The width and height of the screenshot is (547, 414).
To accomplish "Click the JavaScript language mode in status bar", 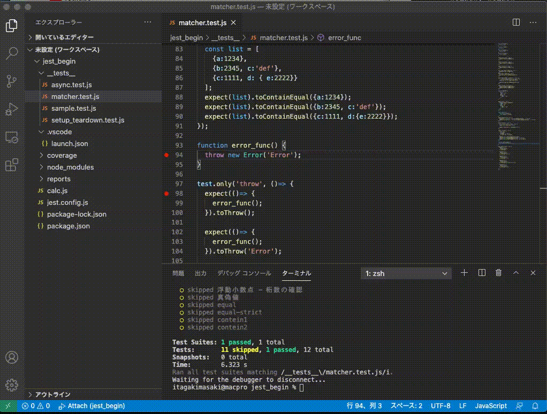I will [491, 406].
